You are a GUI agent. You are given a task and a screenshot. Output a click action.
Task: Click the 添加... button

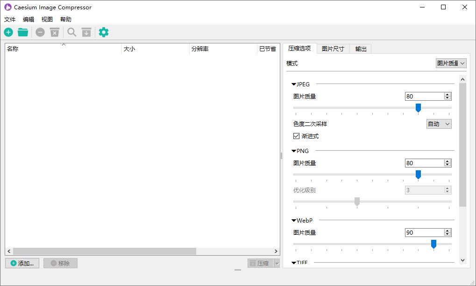[x=22, y=263]
